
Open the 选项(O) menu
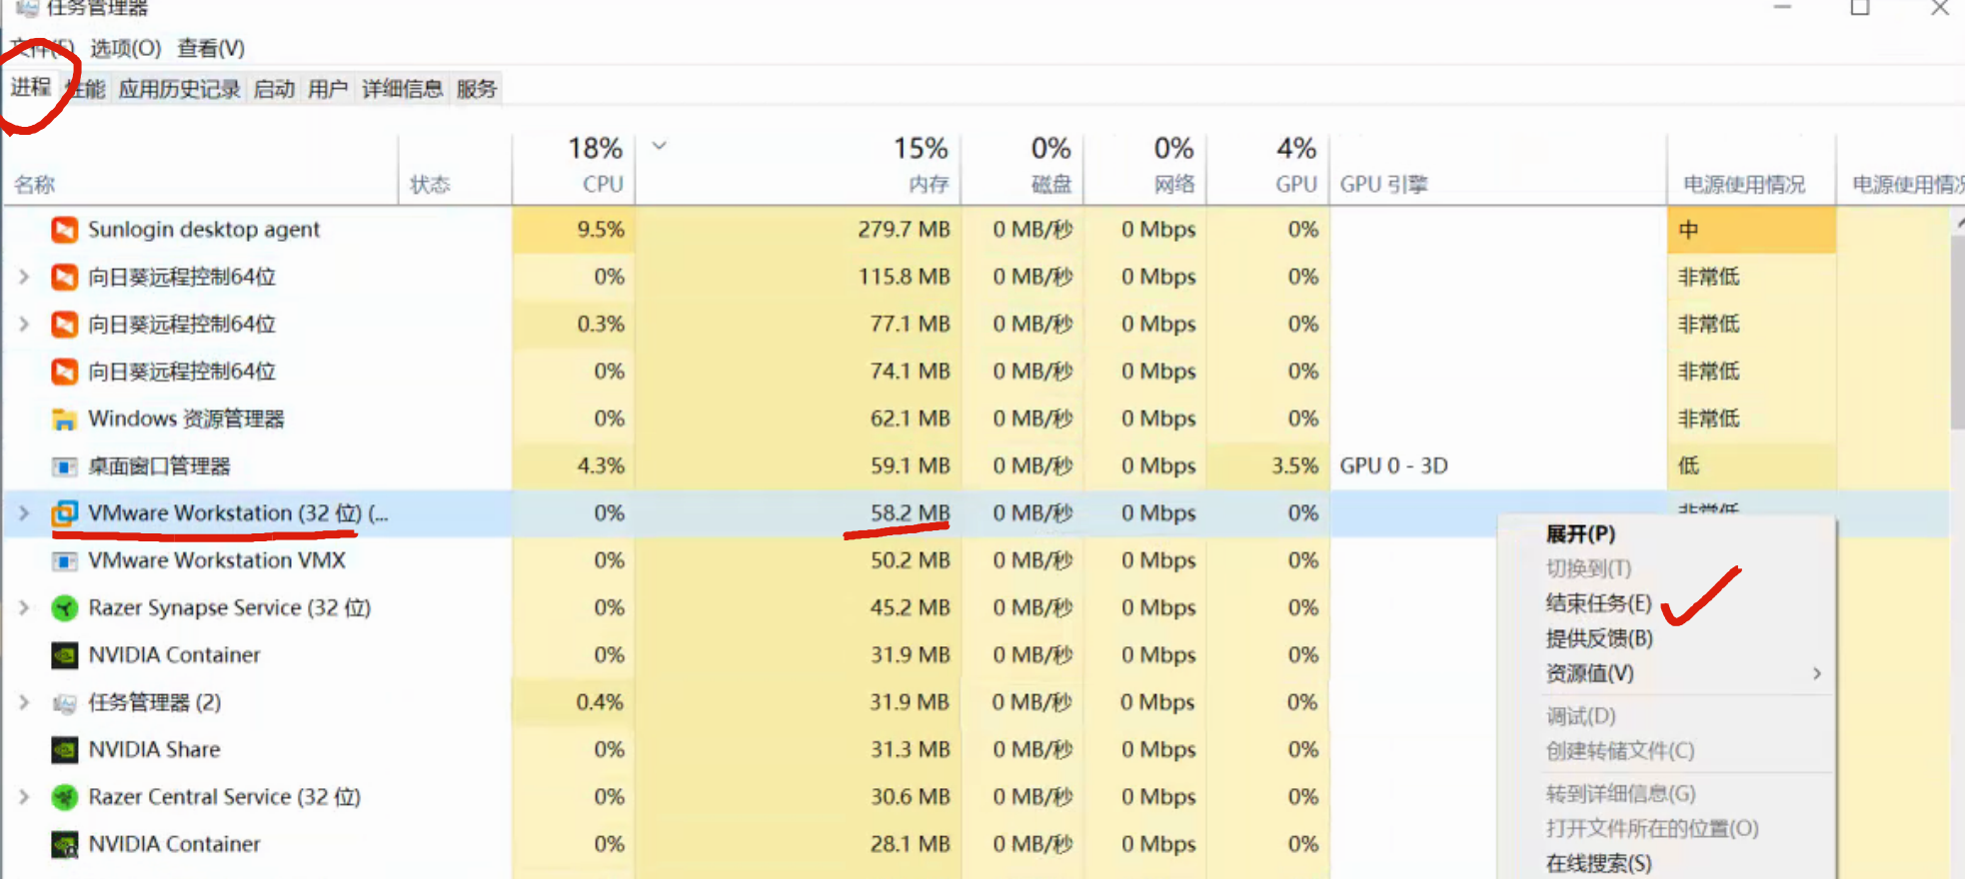(x=125, y=49)
